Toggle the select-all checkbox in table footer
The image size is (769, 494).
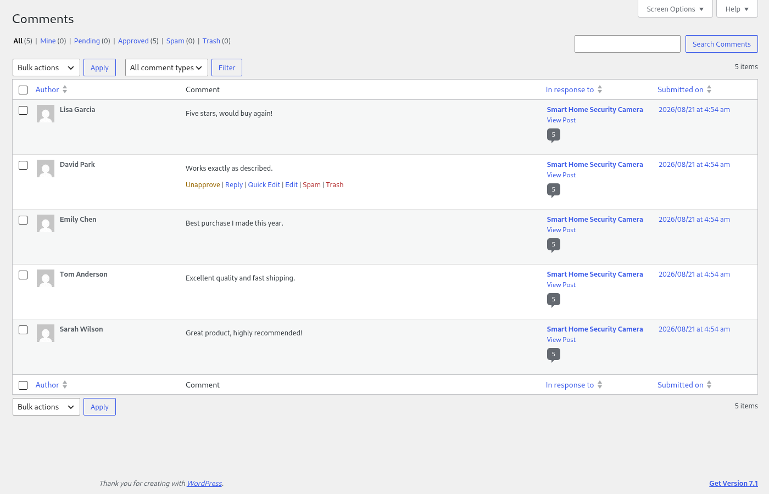click(x=23, y=385)
